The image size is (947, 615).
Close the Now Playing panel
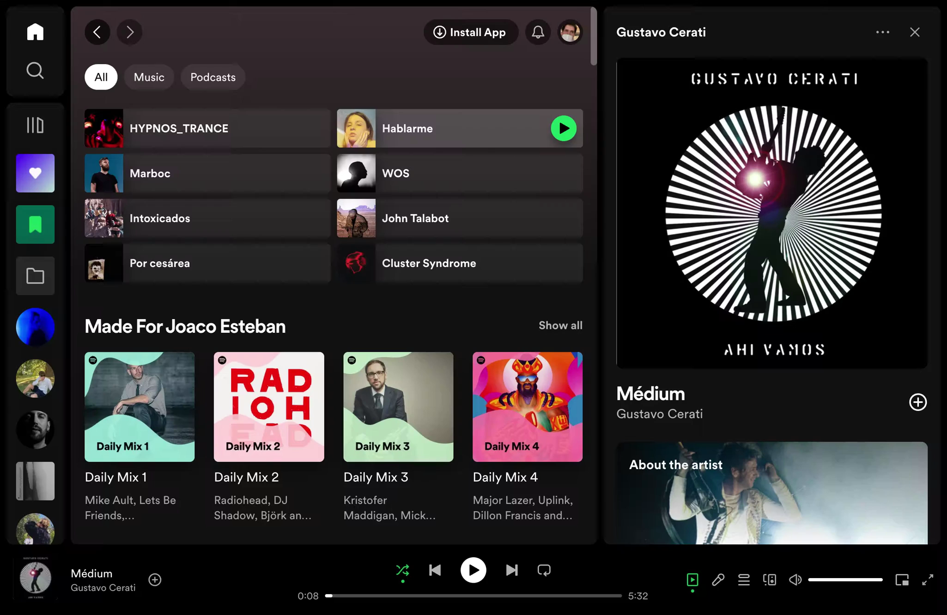(915, 32)
